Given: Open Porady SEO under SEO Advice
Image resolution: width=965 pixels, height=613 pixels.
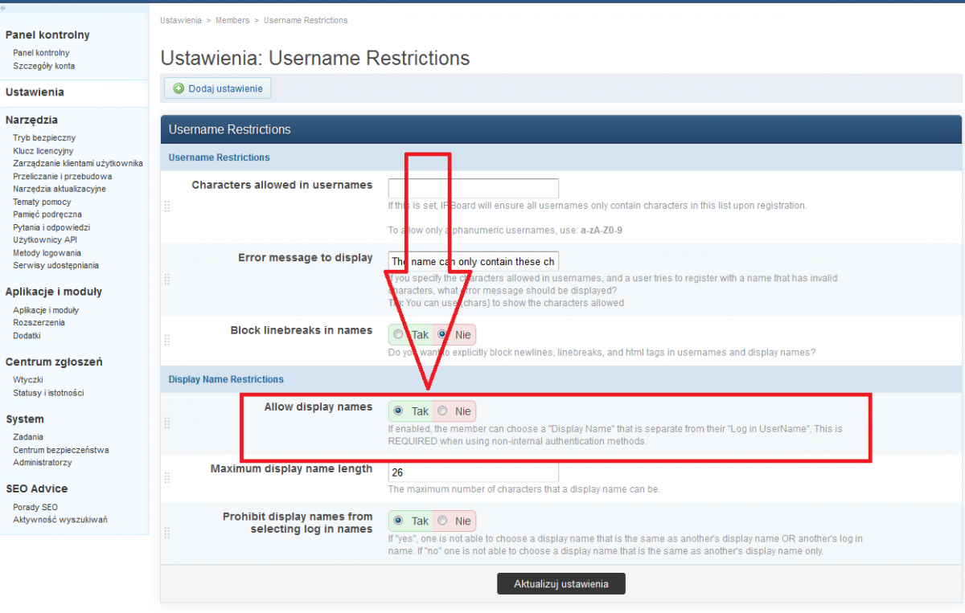Looking at the screenshot, I should click(x=35, y=507).
